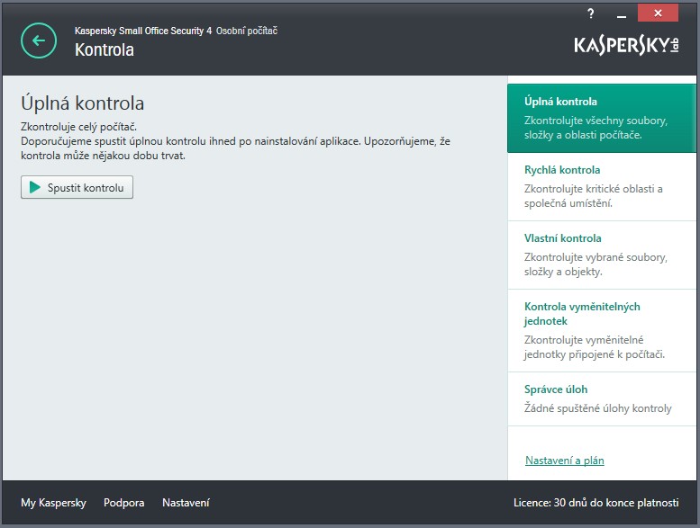Click the Osobní počítač label
The width and height of the screenshot is (700, 528).
(x=247, y=31)
